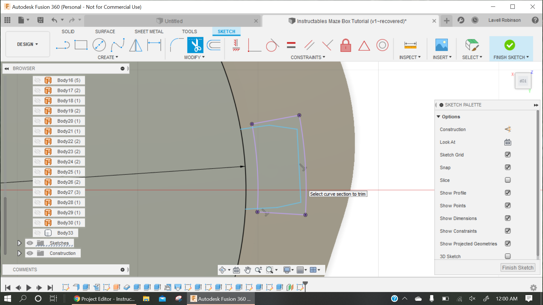Image resolution: width=543 pixels, height=305 pixels.
Task: Open Project Editor Chrome taskbar window
Action: (104, 299)
